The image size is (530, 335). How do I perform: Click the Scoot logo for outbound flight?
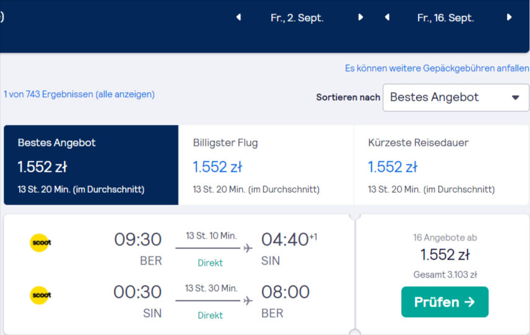(40, 242)
